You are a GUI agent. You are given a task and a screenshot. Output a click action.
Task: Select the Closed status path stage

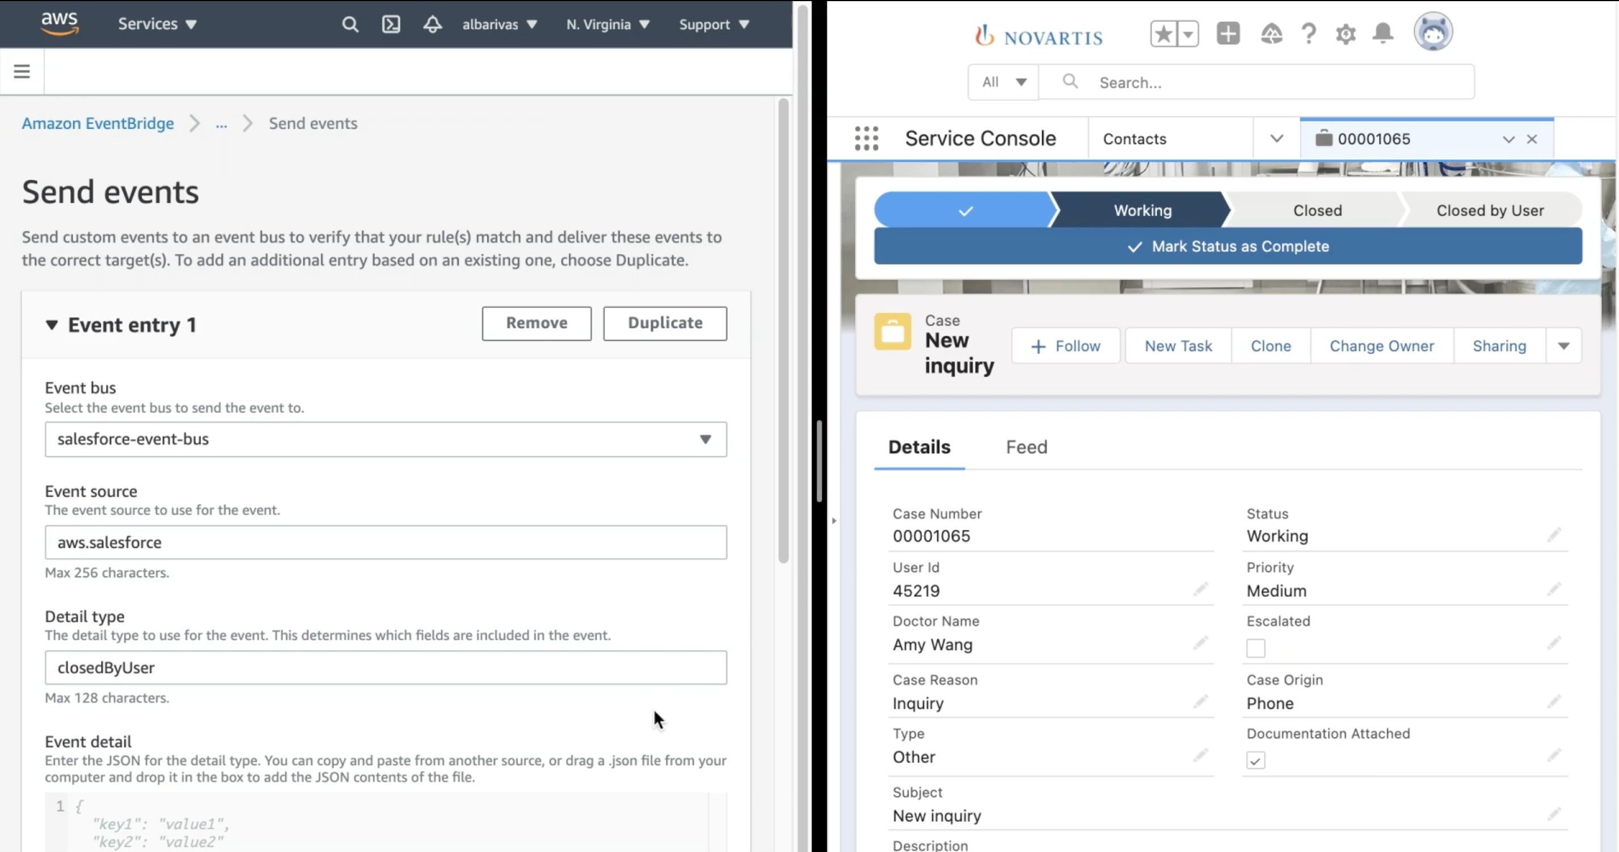(1317, 210)
